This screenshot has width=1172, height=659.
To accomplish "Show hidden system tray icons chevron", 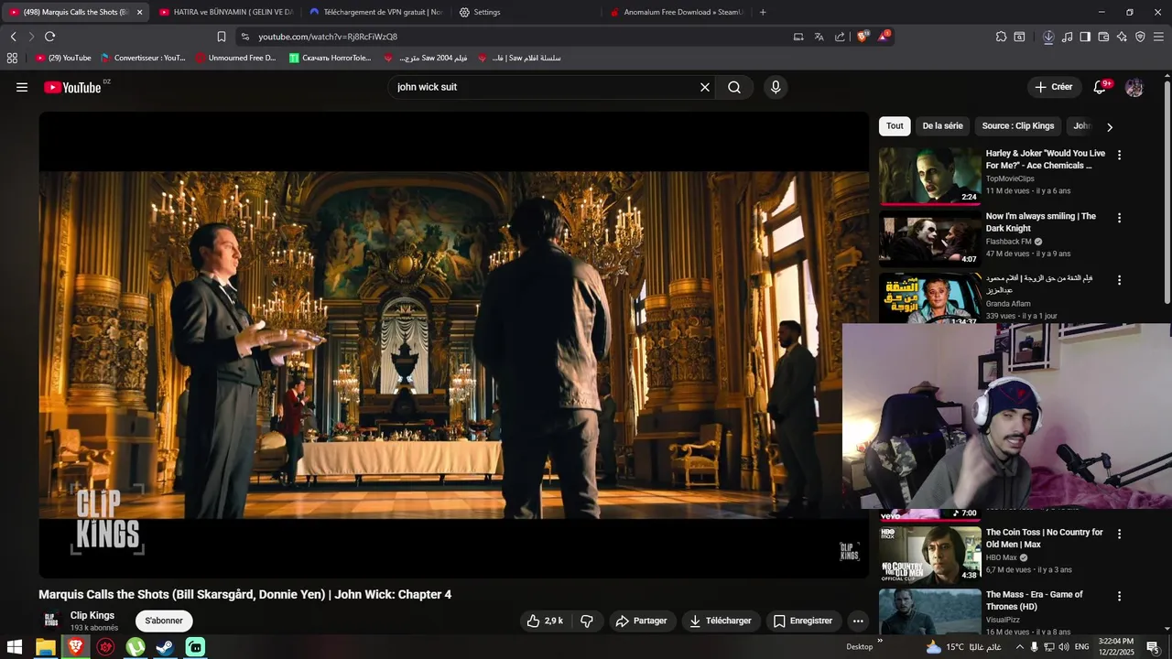I will (1019, 647).
